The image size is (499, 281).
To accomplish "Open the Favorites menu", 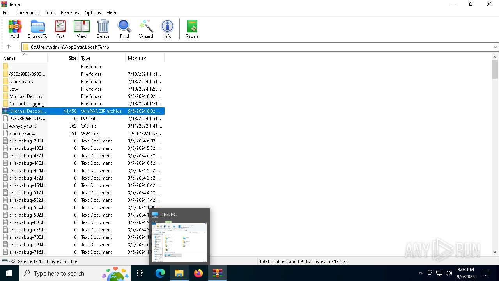I will (70, 13).
